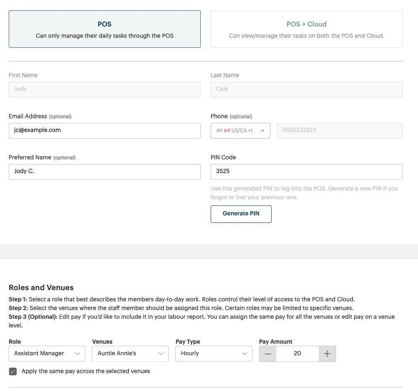Click the plus icon to increase pay
Screen dimensions: 418x391
(327, 353)
